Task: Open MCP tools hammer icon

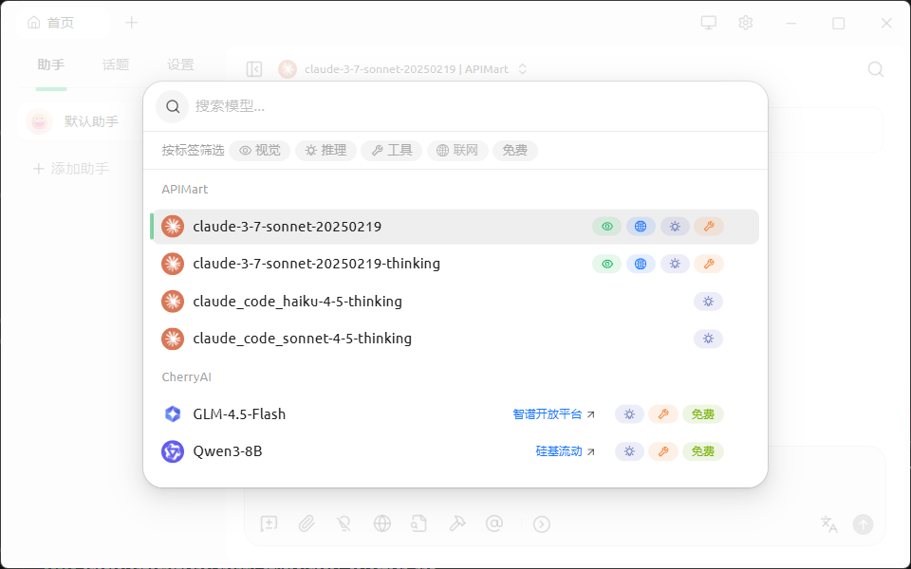Action: point(456,523)
